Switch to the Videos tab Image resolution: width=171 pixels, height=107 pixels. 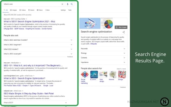(x=22, y=10)
